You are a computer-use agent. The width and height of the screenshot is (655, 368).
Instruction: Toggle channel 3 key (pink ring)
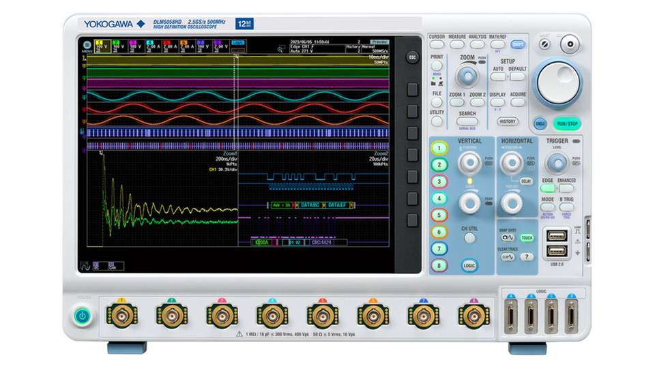pos(439,181)
